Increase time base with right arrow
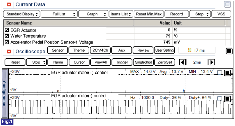 [211, 62]
